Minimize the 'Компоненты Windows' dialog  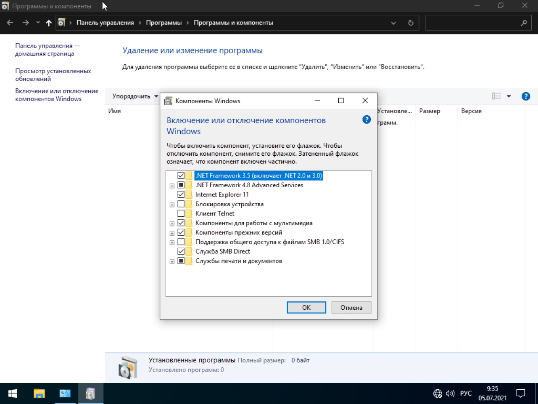[317, 101]
